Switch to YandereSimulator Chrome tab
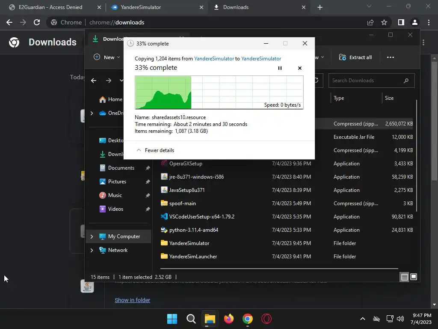The image size is (438, 329). (x=141, y=7)
